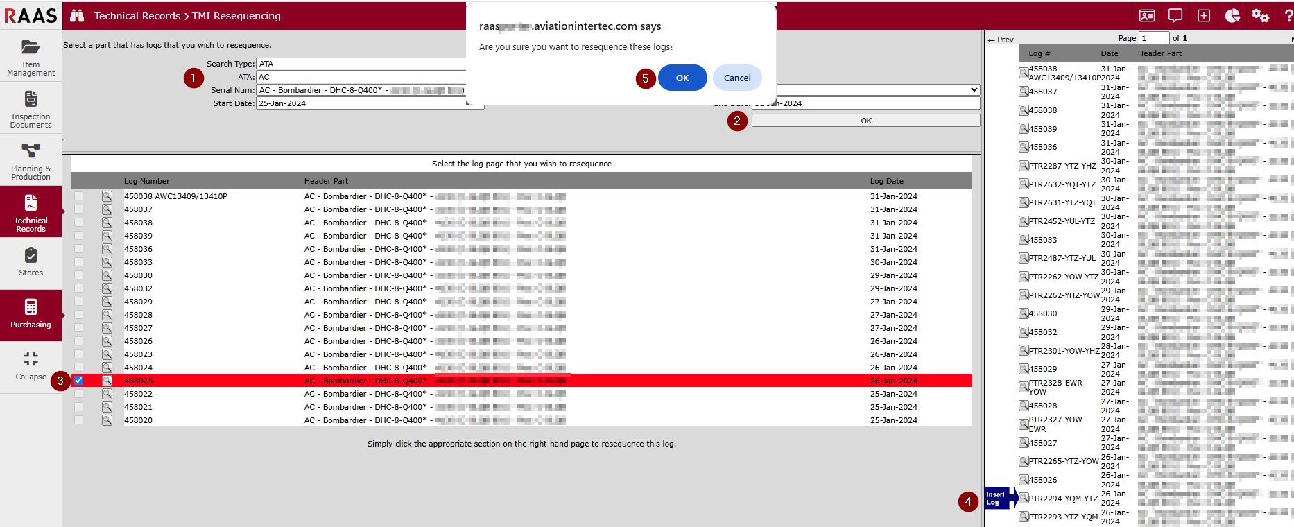Image resolution: width=1294 pixels, height=527 pixels.
Task: Open the user ID card icon
Action: [1147, 15]
